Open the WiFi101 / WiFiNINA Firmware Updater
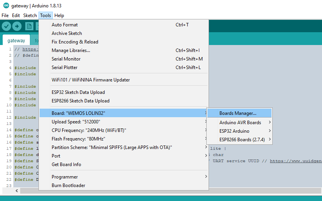Viewport: 322px width, 201px height. (124, 80)
